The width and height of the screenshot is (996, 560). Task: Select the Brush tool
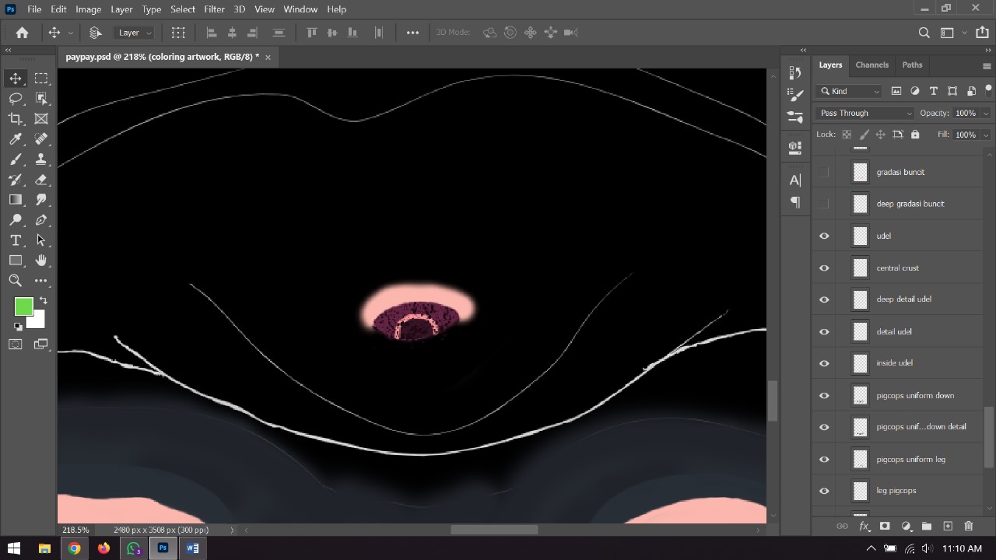(x=16, y=159)
